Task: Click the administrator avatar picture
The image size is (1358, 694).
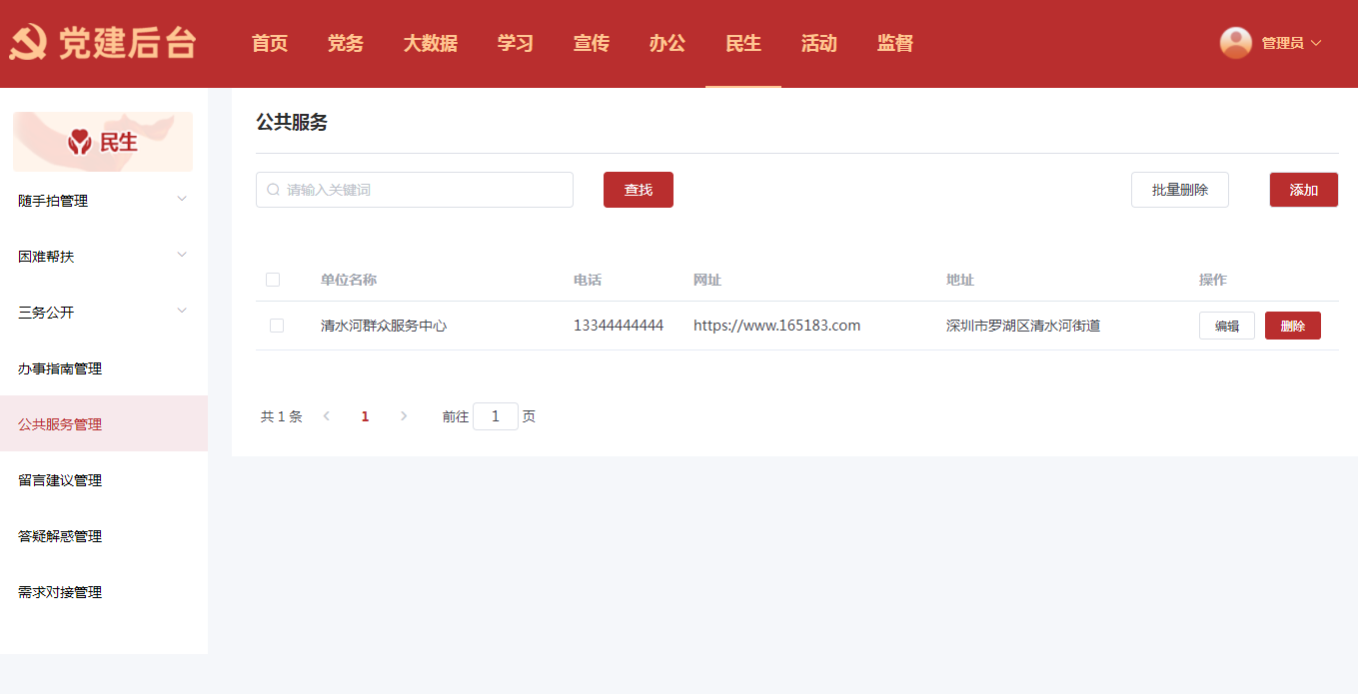Action: [1236, 43]
